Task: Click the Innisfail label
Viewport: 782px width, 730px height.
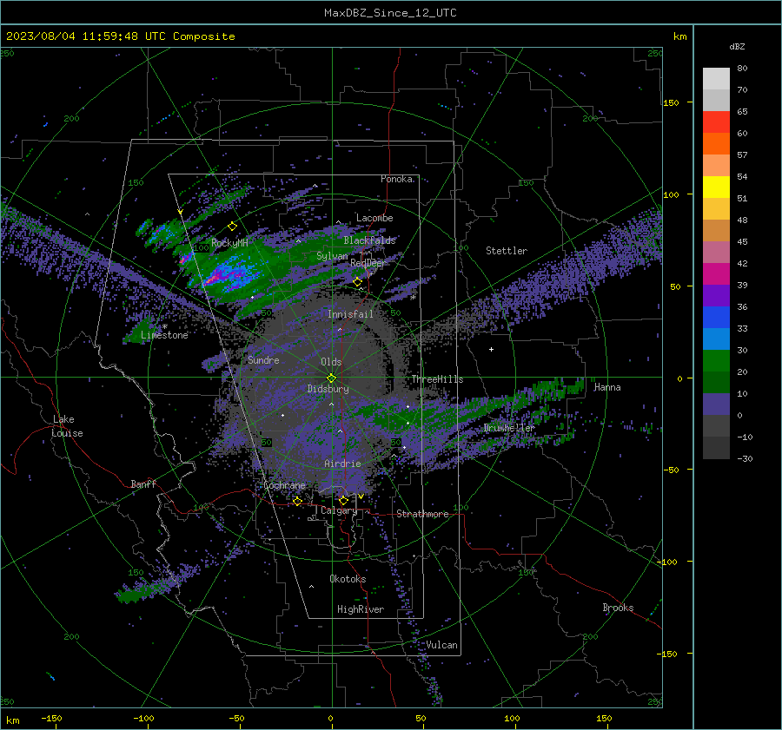Action: (x=350, y=314)
